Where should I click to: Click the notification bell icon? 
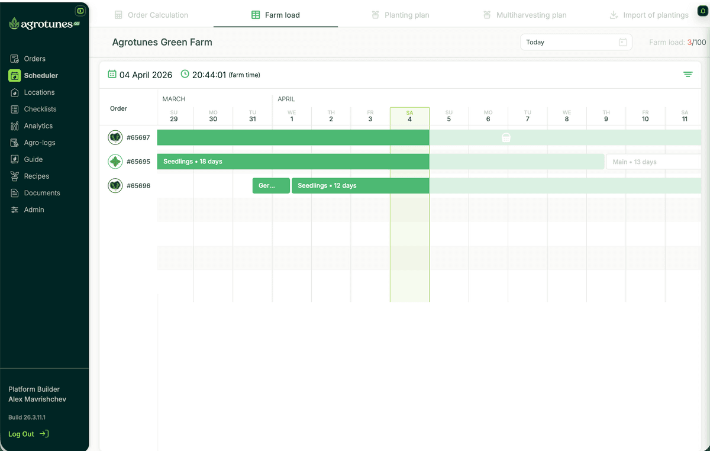point(702,11)
